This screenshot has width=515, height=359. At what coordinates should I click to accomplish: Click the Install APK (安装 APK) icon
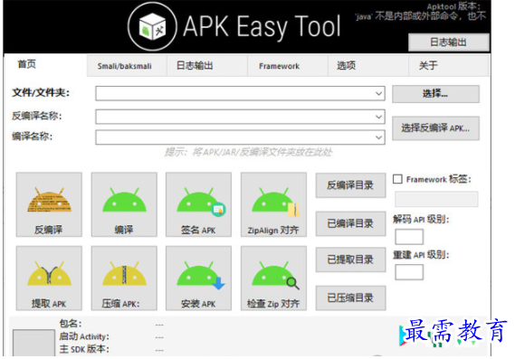pos(199,279)
